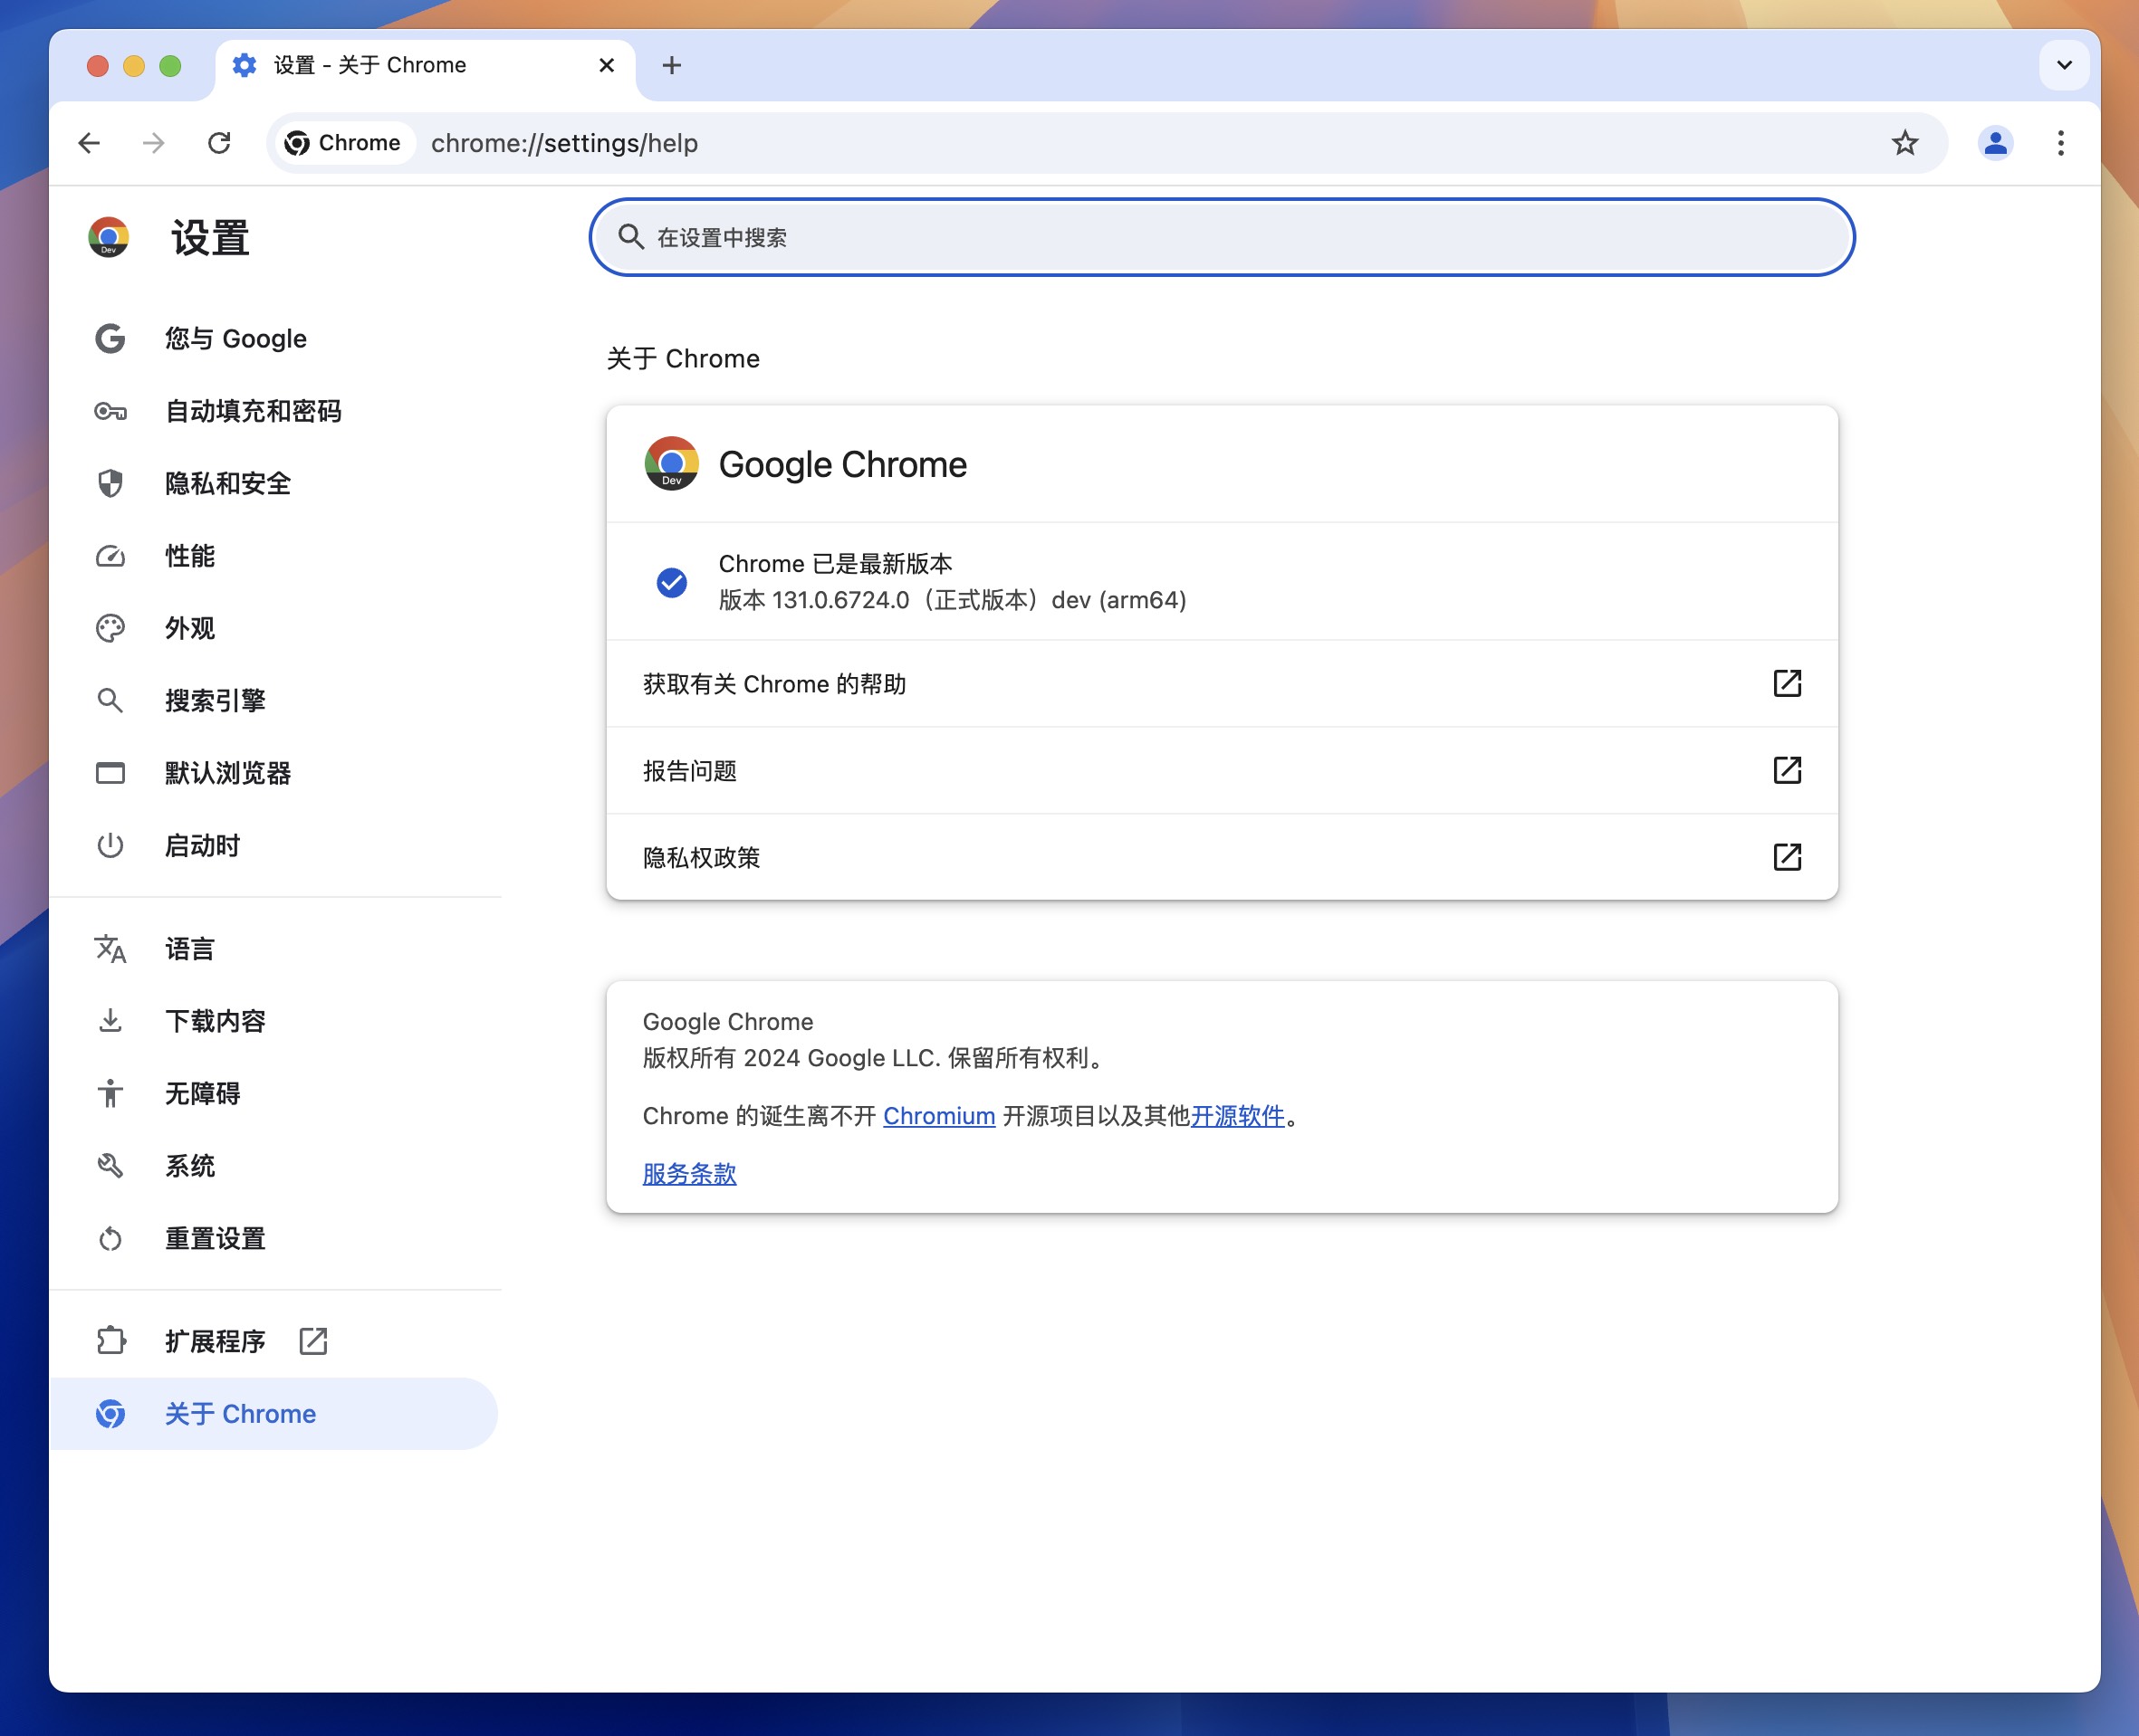Click the power icon for 启动时

pyautogui.click(x=110, y=846)
